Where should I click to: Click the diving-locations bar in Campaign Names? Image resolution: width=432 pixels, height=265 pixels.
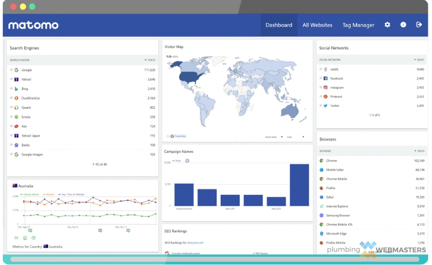pyautogui.click(x=184, y=194)
